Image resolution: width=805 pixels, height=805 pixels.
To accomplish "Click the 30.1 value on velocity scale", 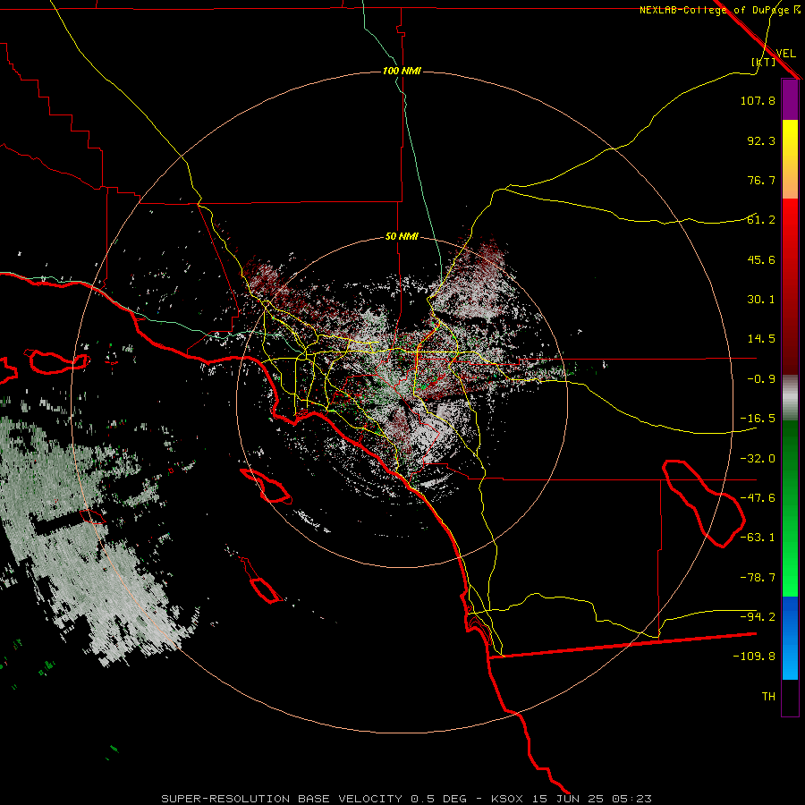I will click(761, 300).
